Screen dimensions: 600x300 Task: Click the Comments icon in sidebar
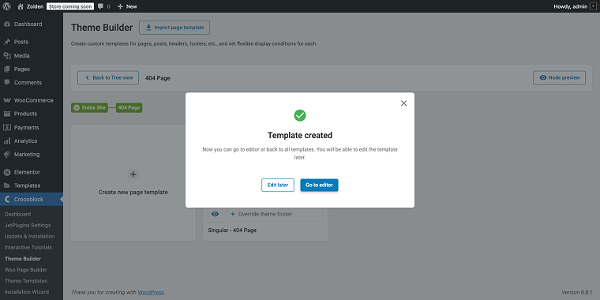[7, 82]
